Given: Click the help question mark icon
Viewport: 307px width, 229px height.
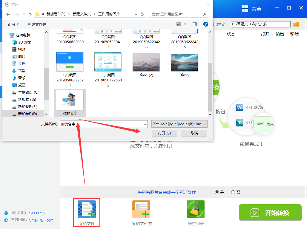Looking at the screenshot, I should click(x=205, y=24).
